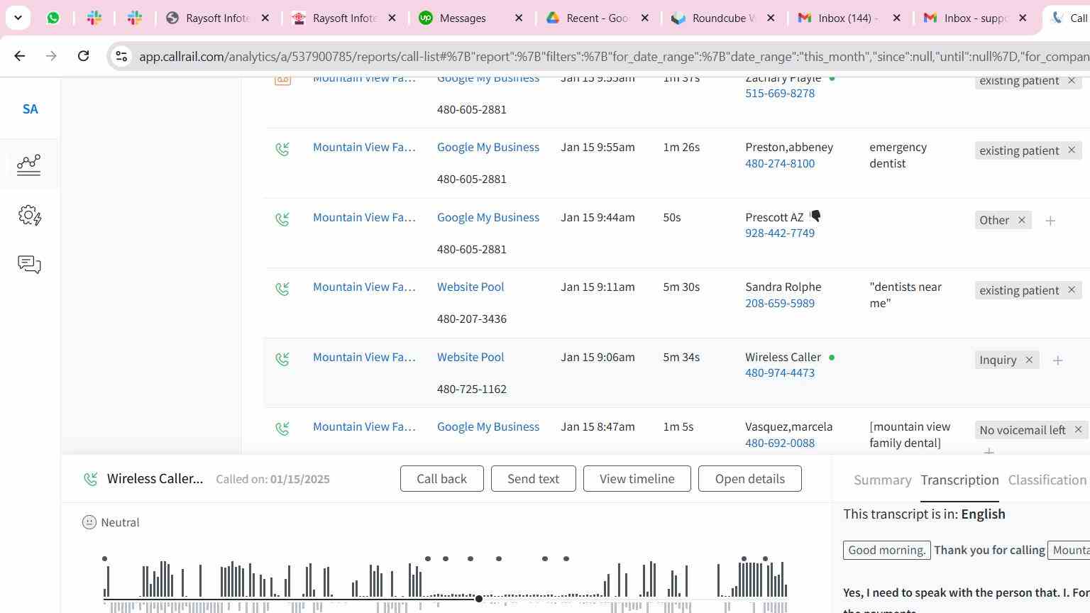
Task: Call number 928-442-7749
Action: (780, 233)
